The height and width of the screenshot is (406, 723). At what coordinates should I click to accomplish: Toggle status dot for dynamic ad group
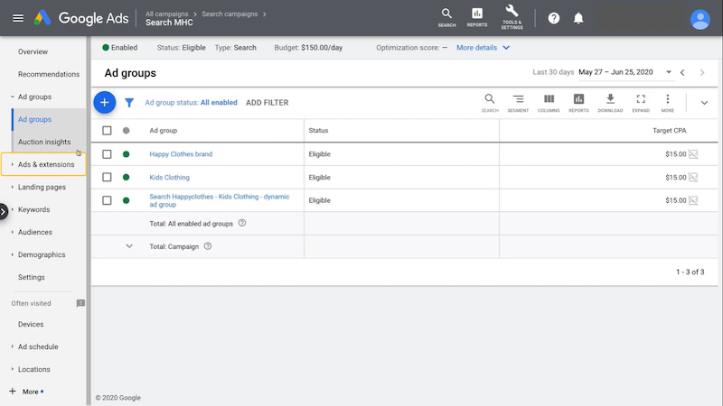coord(126,200)
